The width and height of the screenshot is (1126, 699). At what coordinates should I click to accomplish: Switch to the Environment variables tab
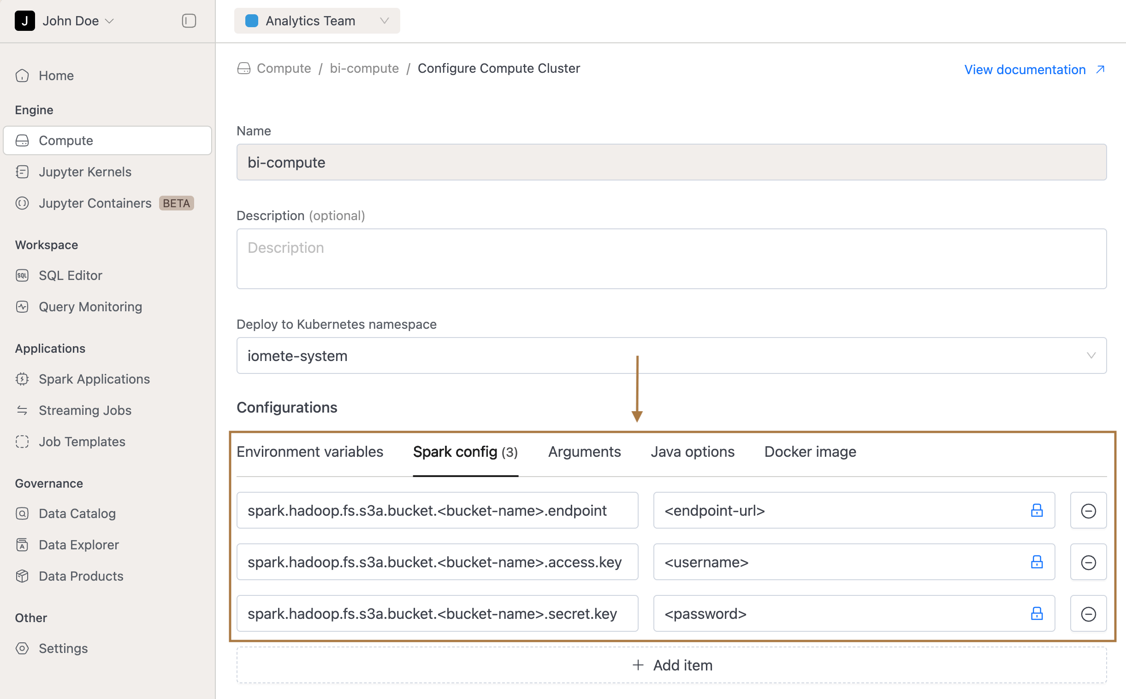tap(309, 452)
